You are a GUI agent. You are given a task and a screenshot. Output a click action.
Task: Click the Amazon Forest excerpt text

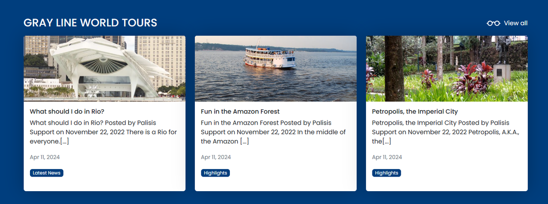tap(274, 132)
